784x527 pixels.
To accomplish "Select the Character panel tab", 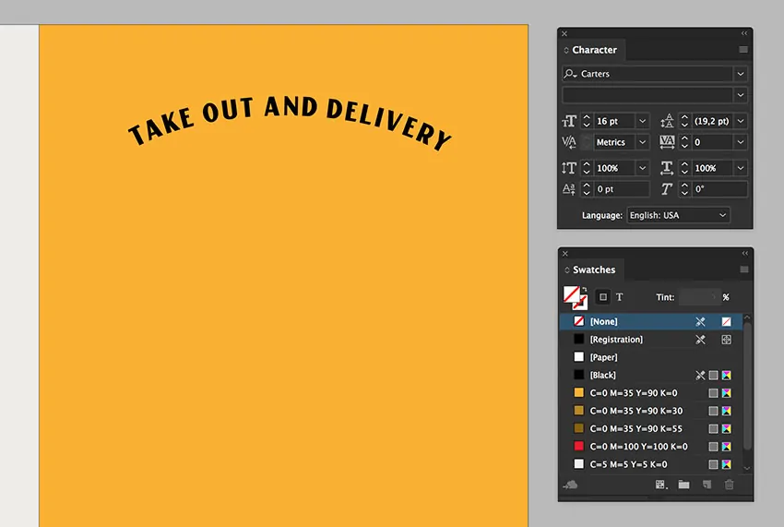I will pyautogui.click(x=594, y=50).
